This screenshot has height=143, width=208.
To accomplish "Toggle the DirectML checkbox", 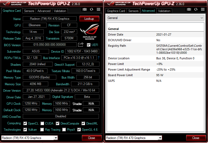I will coord(83,123).
